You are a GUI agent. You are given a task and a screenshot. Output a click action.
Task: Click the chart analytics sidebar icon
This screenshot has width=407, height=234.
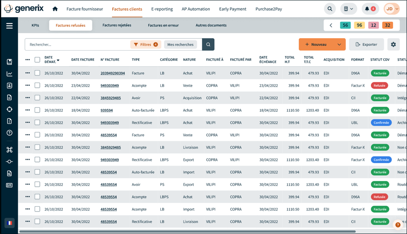coord(10,74)
